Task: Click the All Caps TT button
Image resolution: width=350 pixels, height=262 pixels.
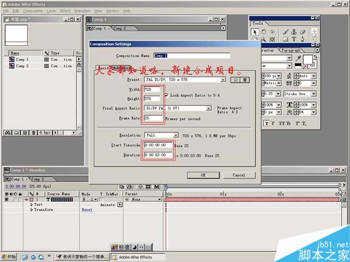Action: [281, 123]
